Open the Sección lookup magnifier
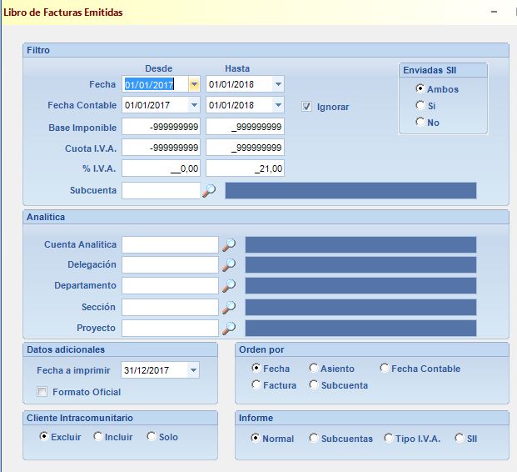The height and width of the screenshot is (472, 517). click(228, 307)
